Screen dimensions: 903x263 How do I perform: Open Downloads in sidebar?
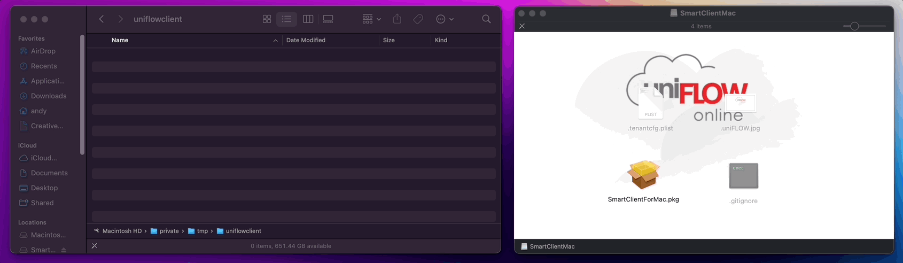click(x=43, y=96)
